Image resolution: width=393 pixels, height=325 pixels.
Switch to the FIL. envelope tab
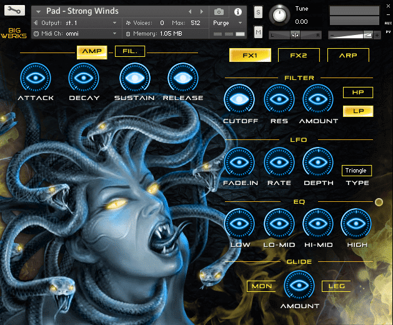tap(130, 51)
